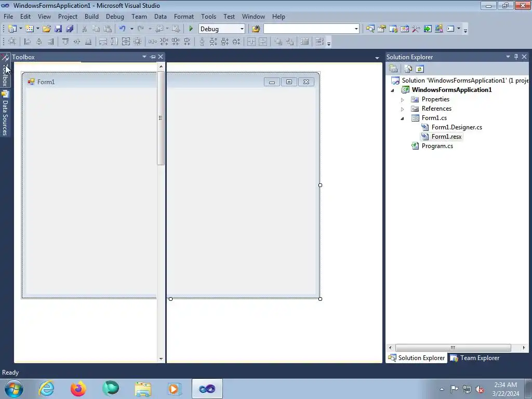Open the Extension Manager icon
Viewport: 532px width, 399px height.
coord(438,29)
